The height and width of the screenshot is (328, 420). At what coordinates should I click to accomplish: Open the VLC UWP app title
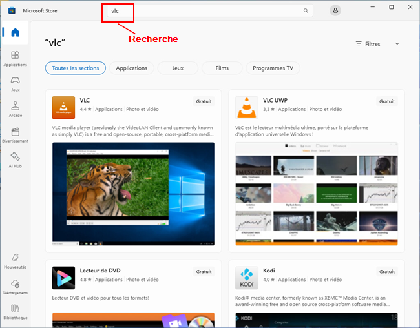[275, 101]
